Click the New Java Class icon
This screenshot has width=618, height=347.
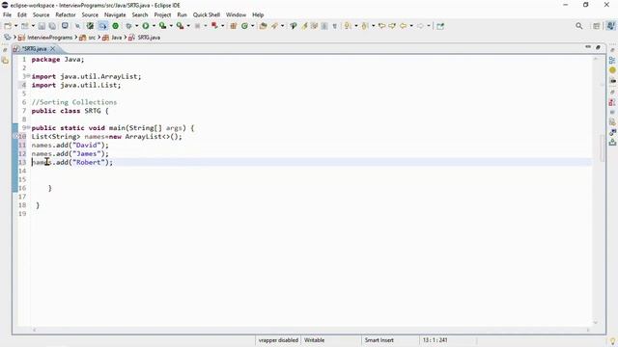click(244, 26)
